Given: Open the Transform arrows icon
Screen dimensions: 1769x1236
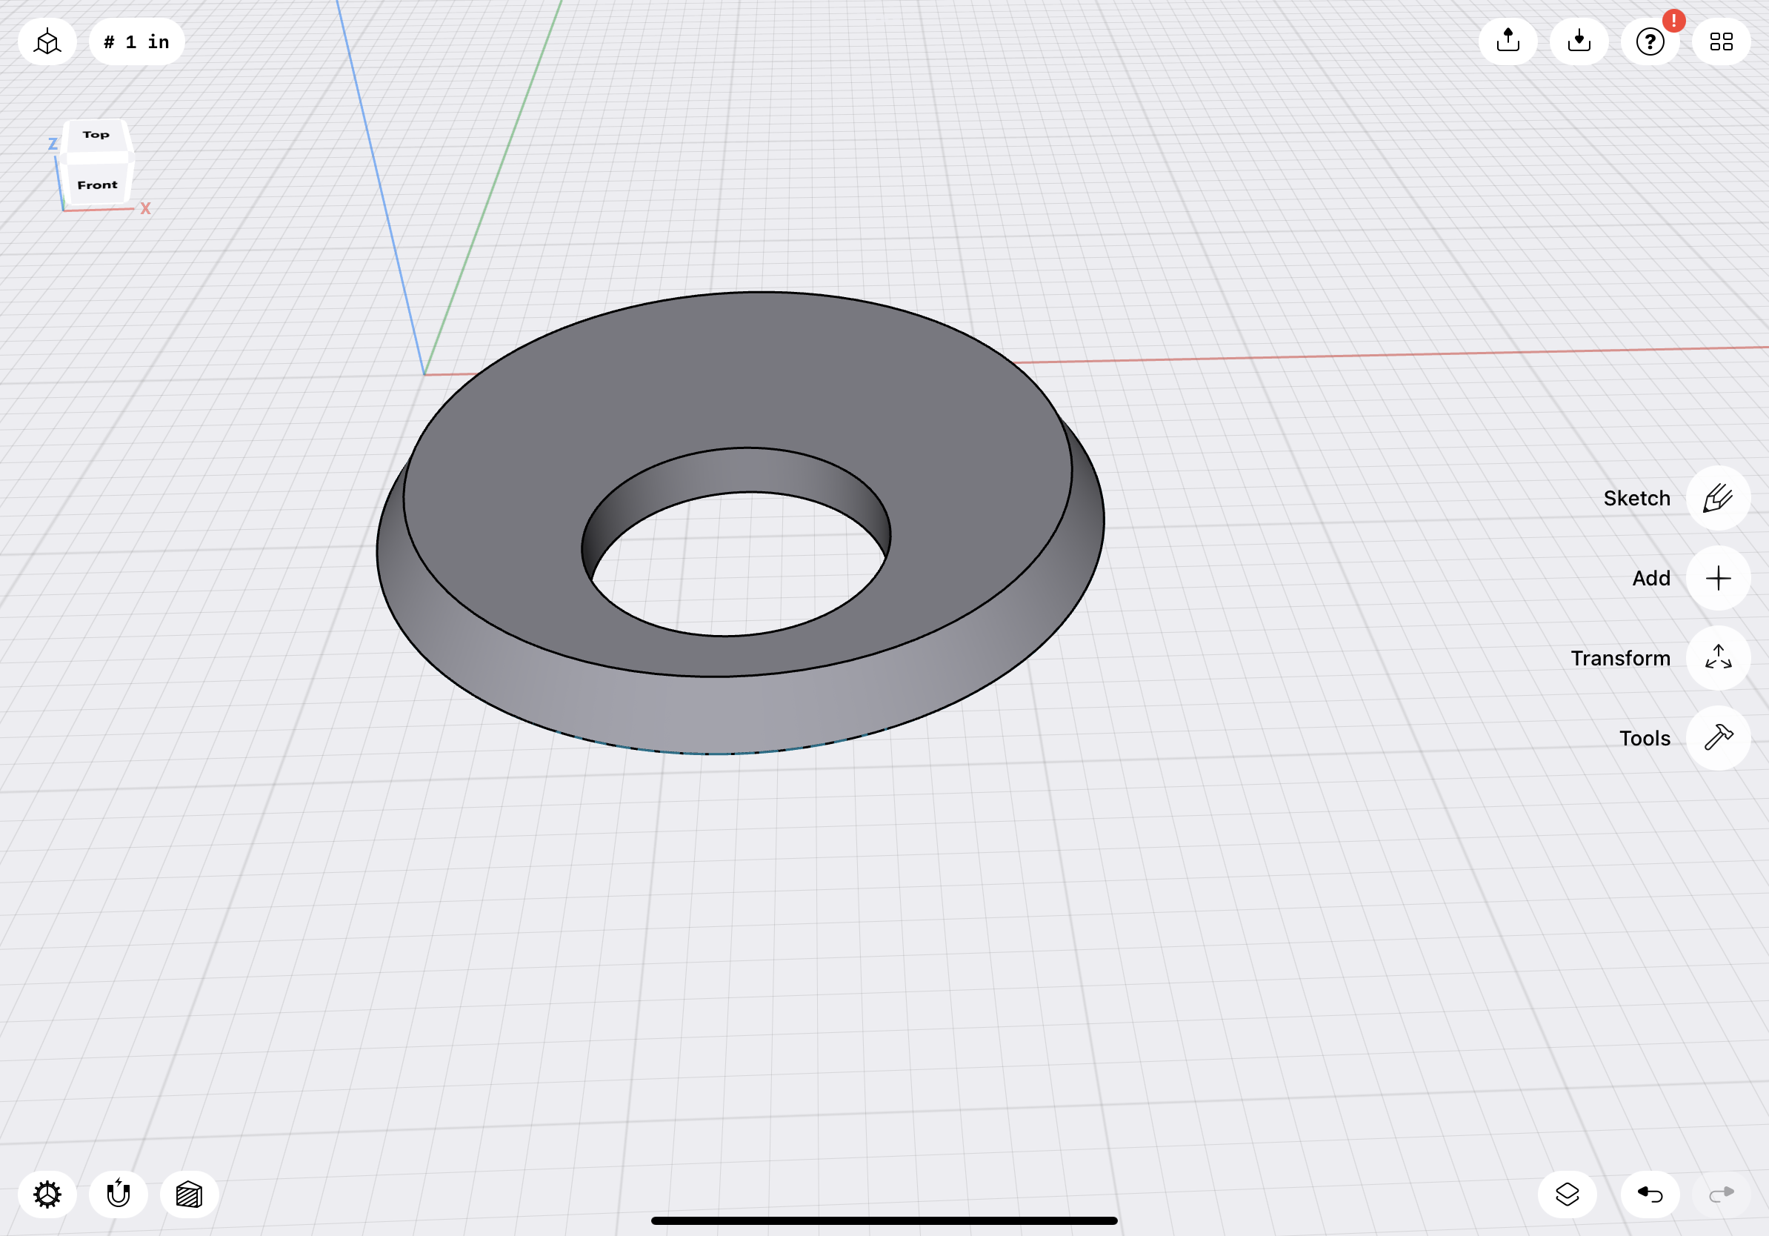Looking at the screenshot, I should [x=1718, y=658].
